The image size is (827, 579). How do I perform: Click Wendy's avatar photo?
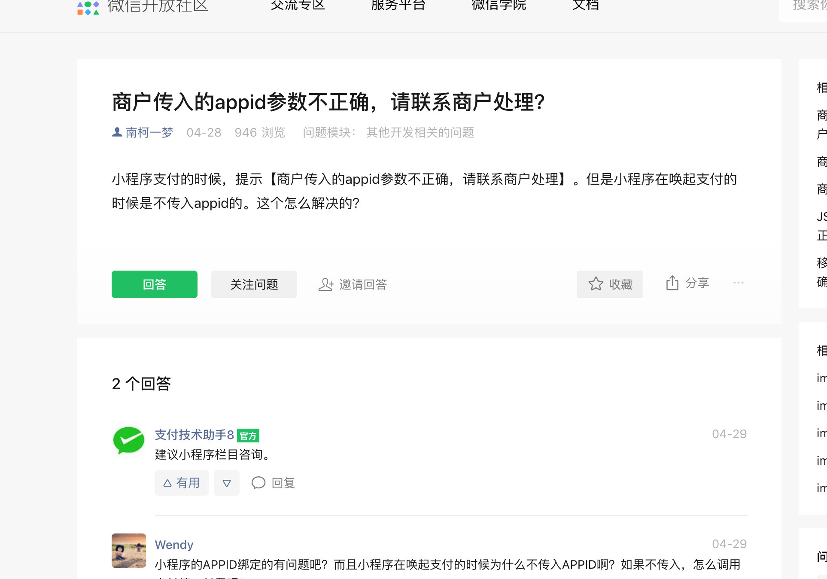point(128,551)
